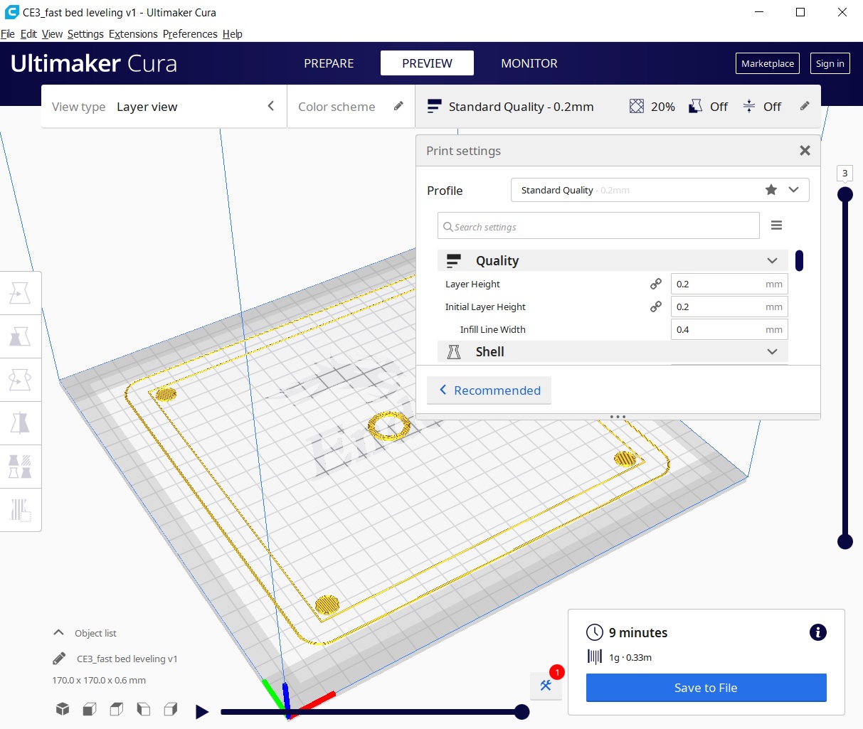Image resolution: width=863 pixels, height=729 pixels.
Task: Open the View type Layer view dropdown
Action: (164, 107)
